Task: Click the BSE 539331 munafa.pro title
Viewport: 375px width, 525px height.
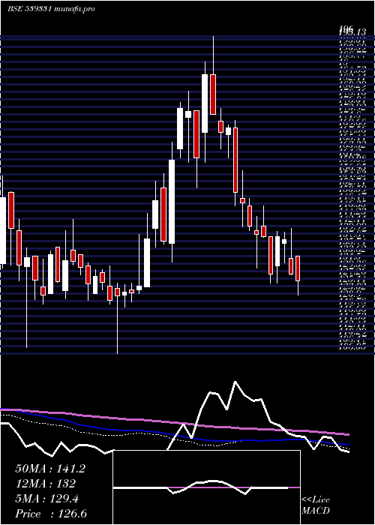Action: click(51, 9)
